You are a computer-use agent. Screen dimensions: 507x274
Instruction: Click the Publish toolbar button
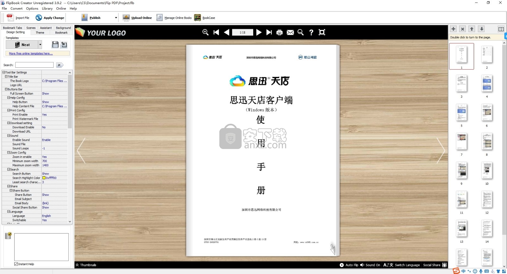pyautogui.click(x=91, y=18)
